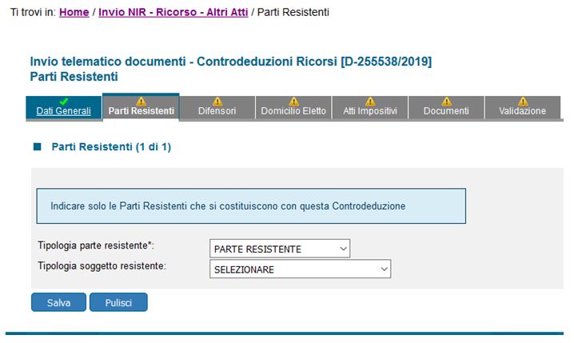Go to the Difensori tab

pyautogui.click(x=217, y=112)
